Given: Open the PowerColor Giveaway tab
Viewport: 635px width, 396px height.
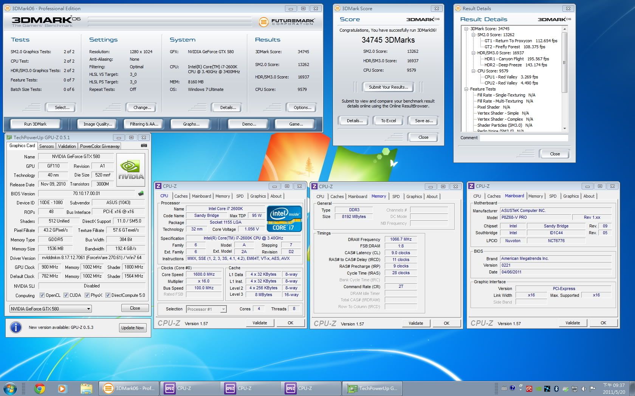Looking at the screenshot, I should 100,146.
